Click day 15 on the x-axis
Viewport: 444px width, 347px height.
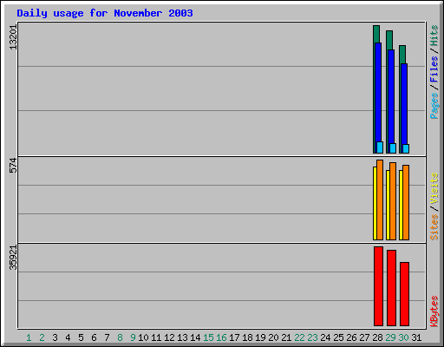[x=208, y=337]
